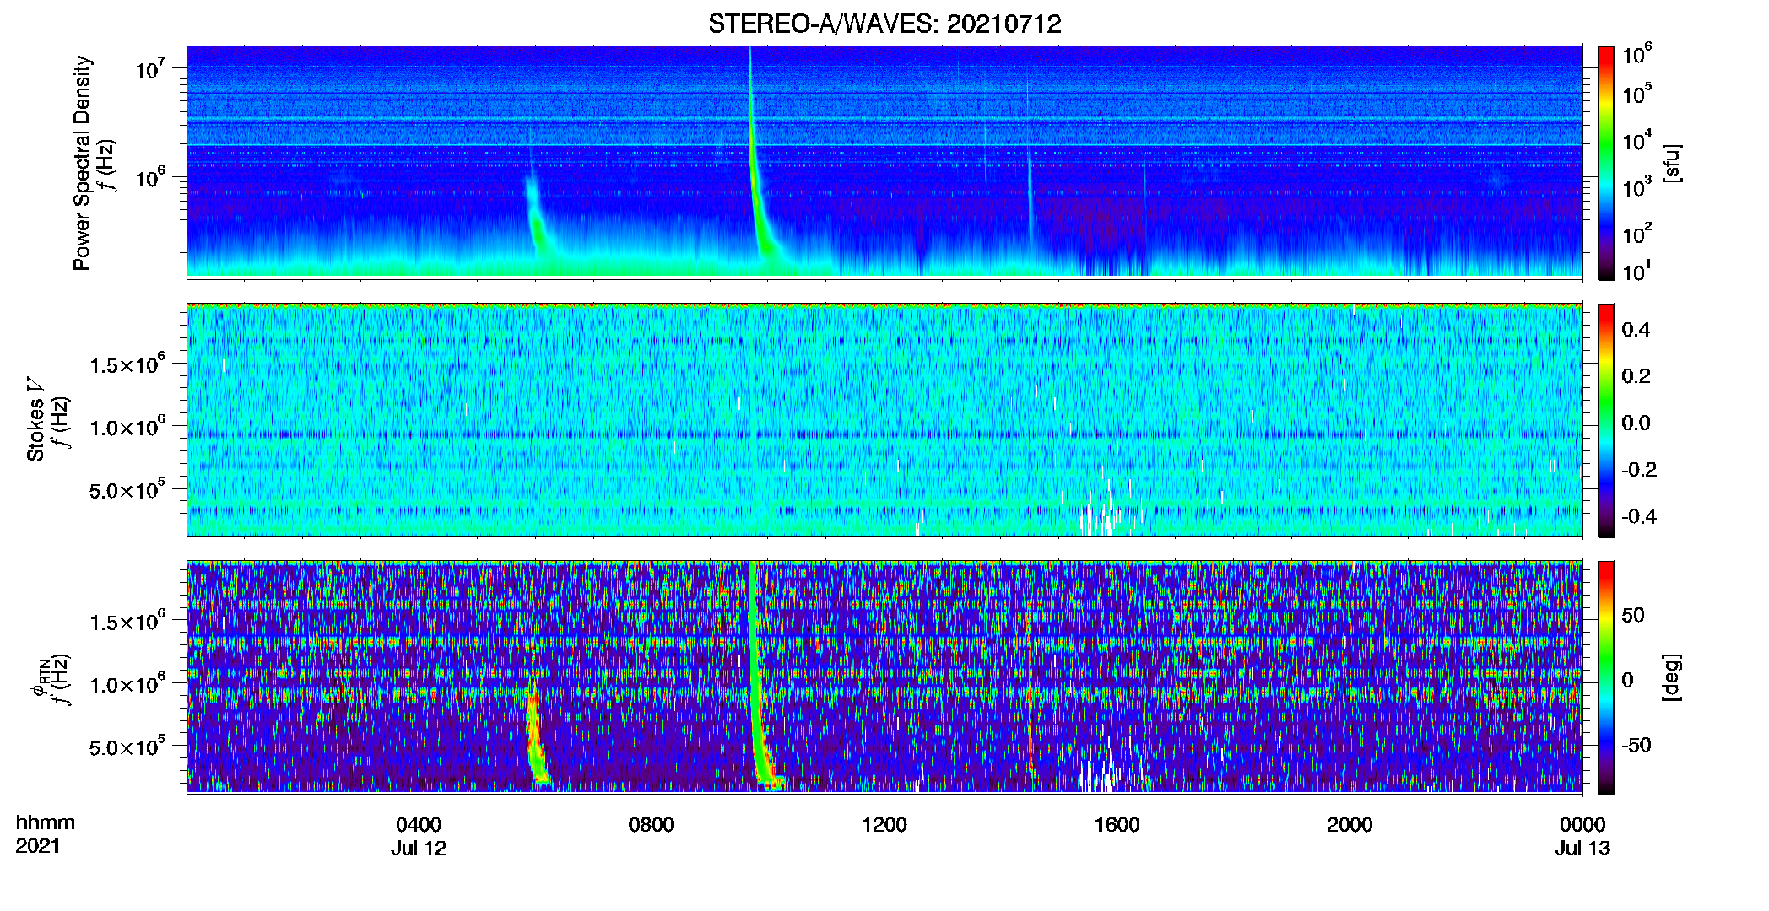
Task: Click the 2000 time tick label
Action: (1350, 824)
